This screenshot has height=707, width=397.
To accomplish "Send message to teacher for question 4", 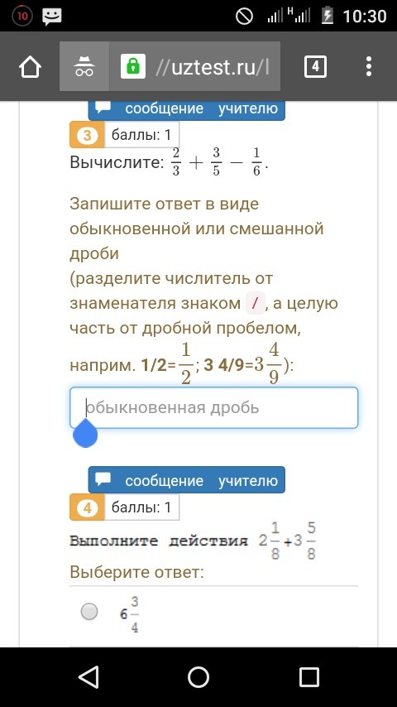I will pos(187,480).
